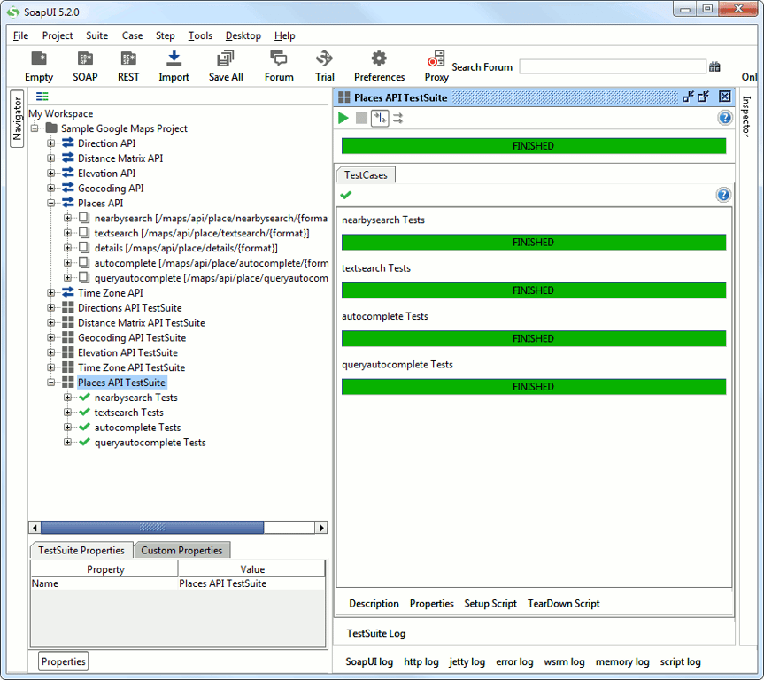Screen dimensions: 764x680
Task: Click the nearbysearch resource icon
Action: (84, 218)
